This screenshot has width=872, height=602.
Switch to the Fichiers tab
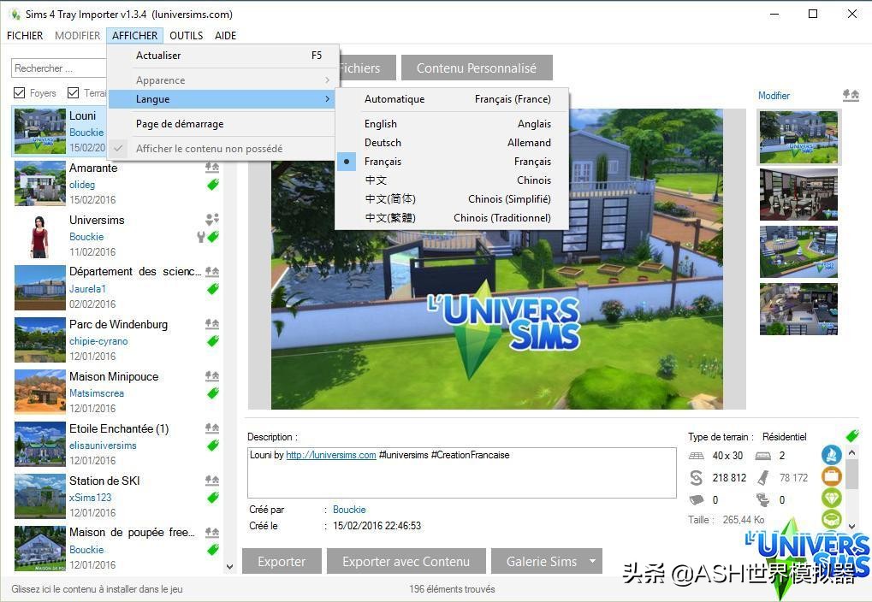(367, 68)
